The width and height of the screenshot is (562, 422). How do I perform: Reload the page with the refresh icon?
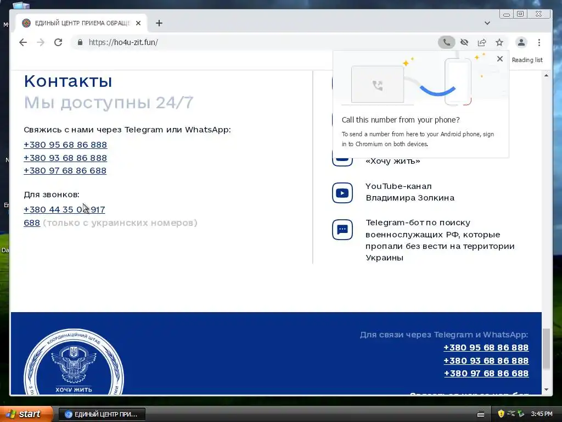click(x=58, y=42)
